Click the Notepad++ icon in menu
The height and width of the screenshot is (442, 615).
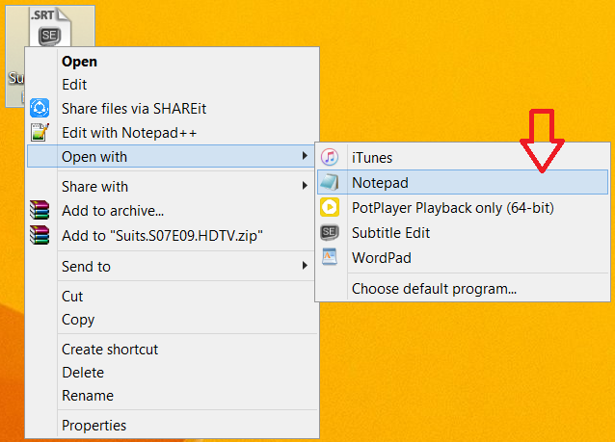40,132
